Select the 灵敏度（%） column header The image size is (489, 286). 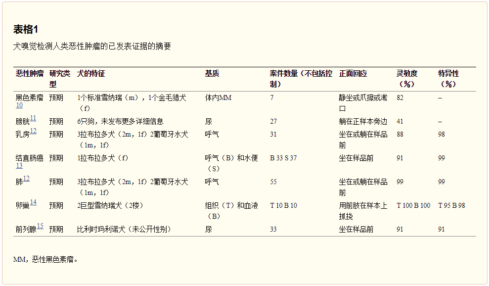pyautogui.click(x=407, y=79)
